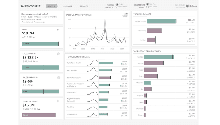This screenshot has width=220, height=125.
Task: Open the COCKPIT tab
Action: pos(52,6)
